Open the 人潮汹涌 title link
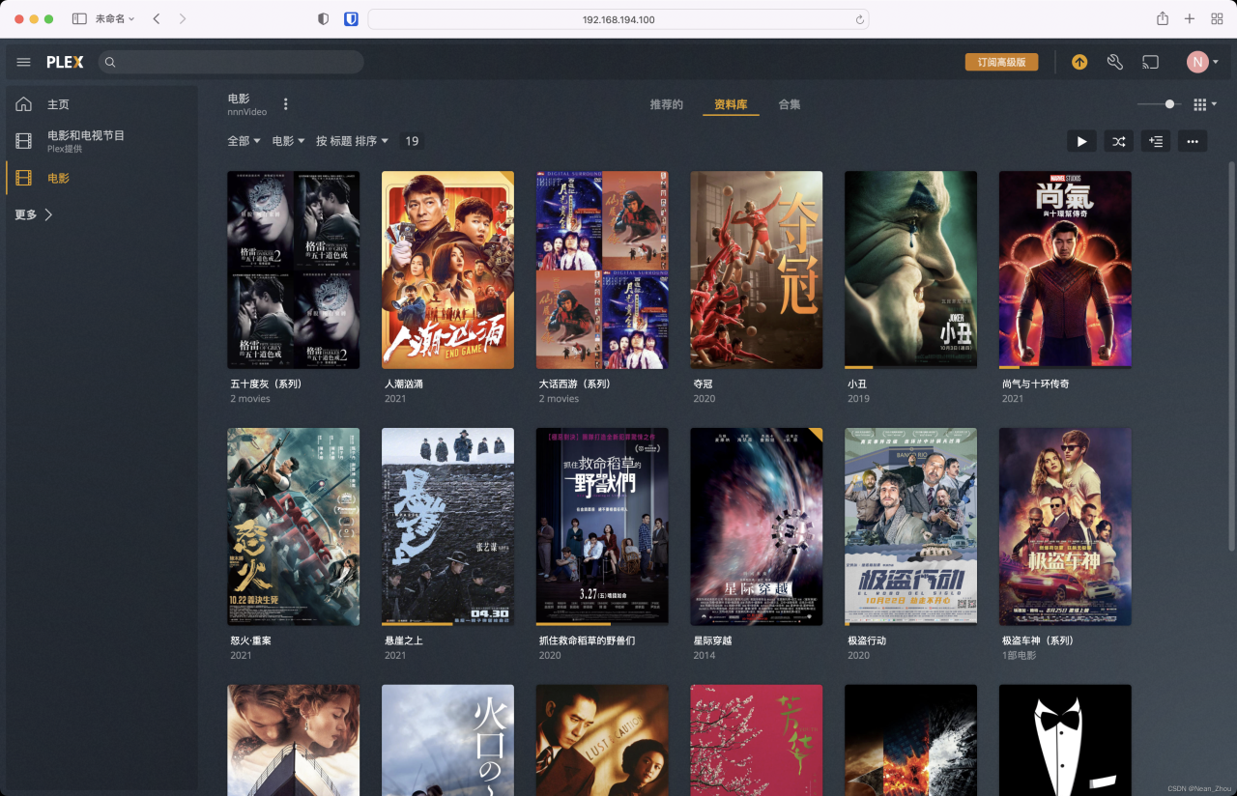Viewport: 1237px width, 796px height. (403, 384)
